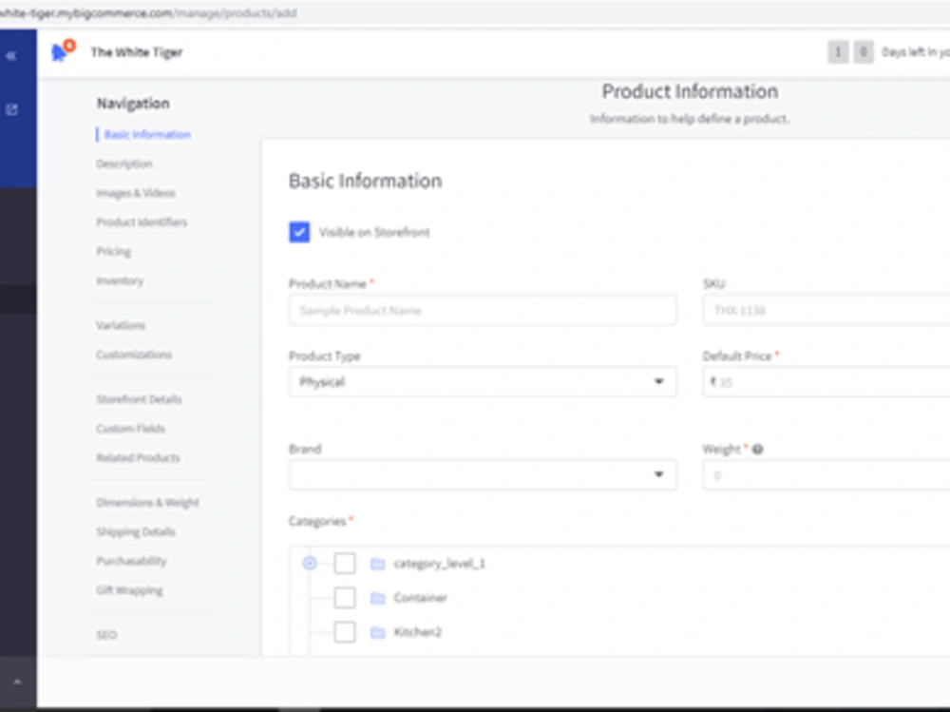Jump to Related Products section
This screenshot has width=950, height=712.
pyautogui.click(x=138, y=458)
